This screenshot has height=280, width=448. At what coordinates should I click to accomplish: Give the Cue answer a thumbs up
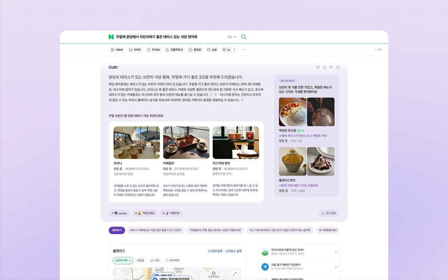(x=324, y=67)
